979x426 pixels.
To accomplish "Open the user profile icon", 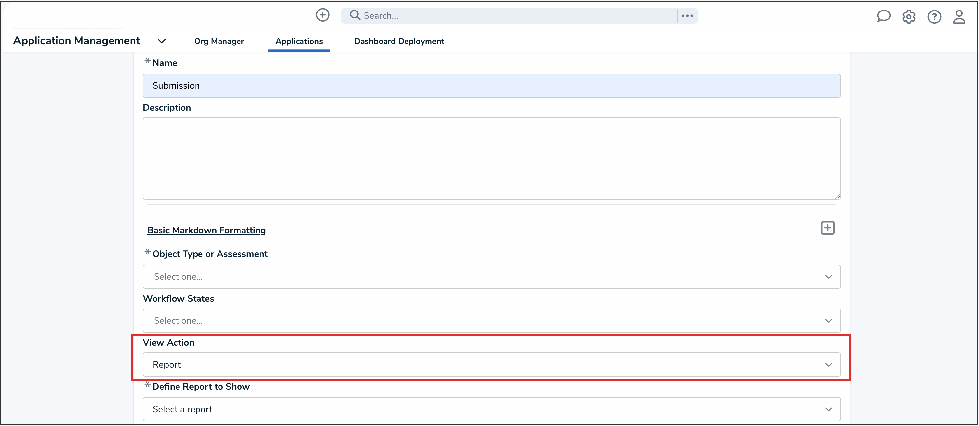I will click(x=959, y=16).
